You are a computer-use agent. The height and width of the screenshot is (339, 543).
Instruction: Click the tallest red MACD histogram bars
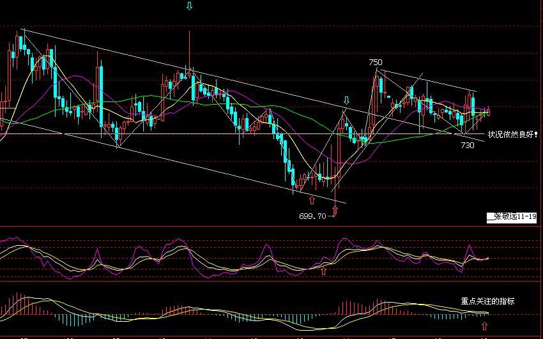[x=348, y=306]
